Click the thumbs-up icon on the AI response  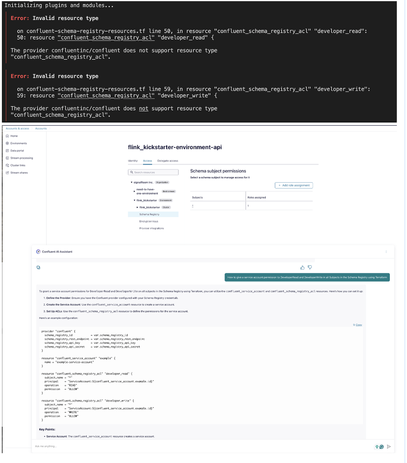(x=302, y=268)
